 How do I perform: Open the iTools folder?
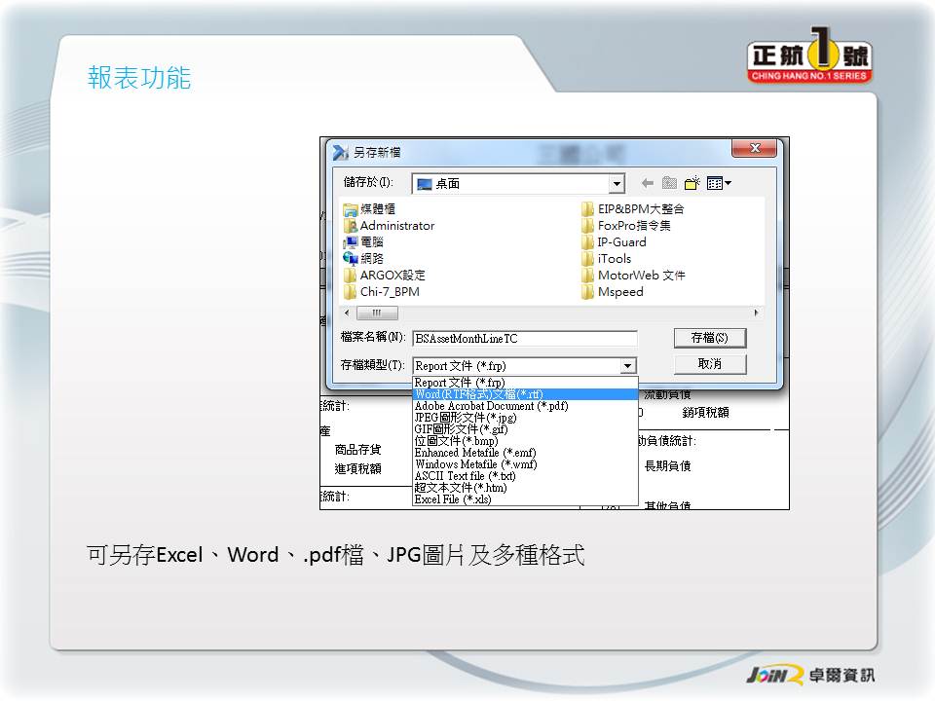coord(614,258)
